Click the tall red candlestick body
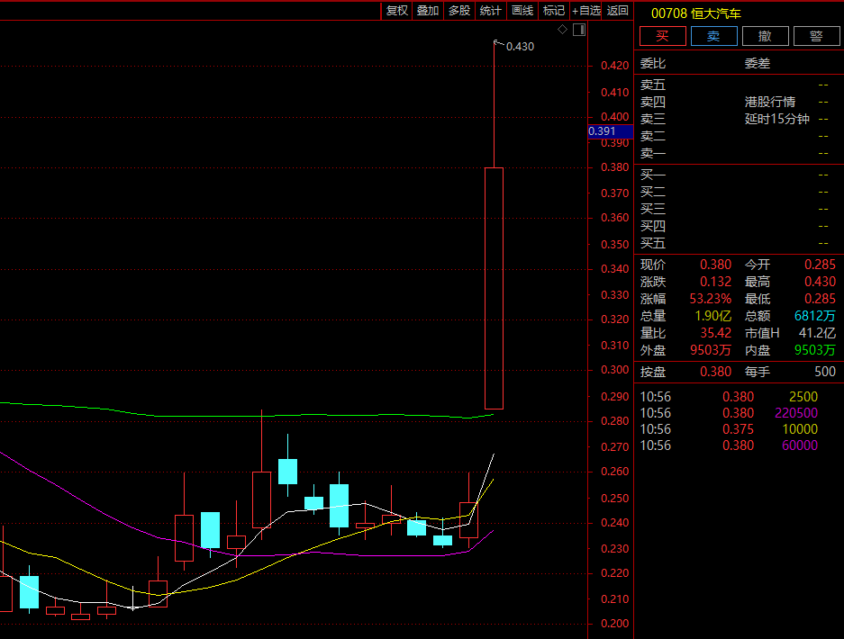Screen dimensions: 844x639 495,288
